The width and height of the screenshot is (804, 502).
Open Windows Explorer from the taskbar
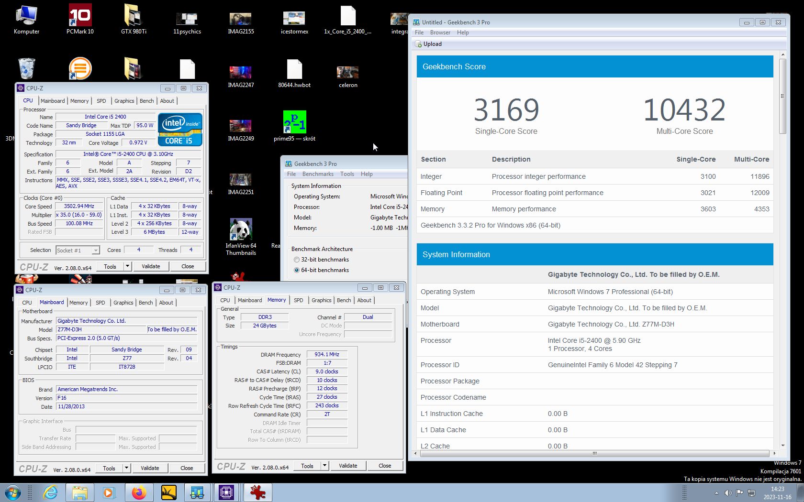click(79, 492)
